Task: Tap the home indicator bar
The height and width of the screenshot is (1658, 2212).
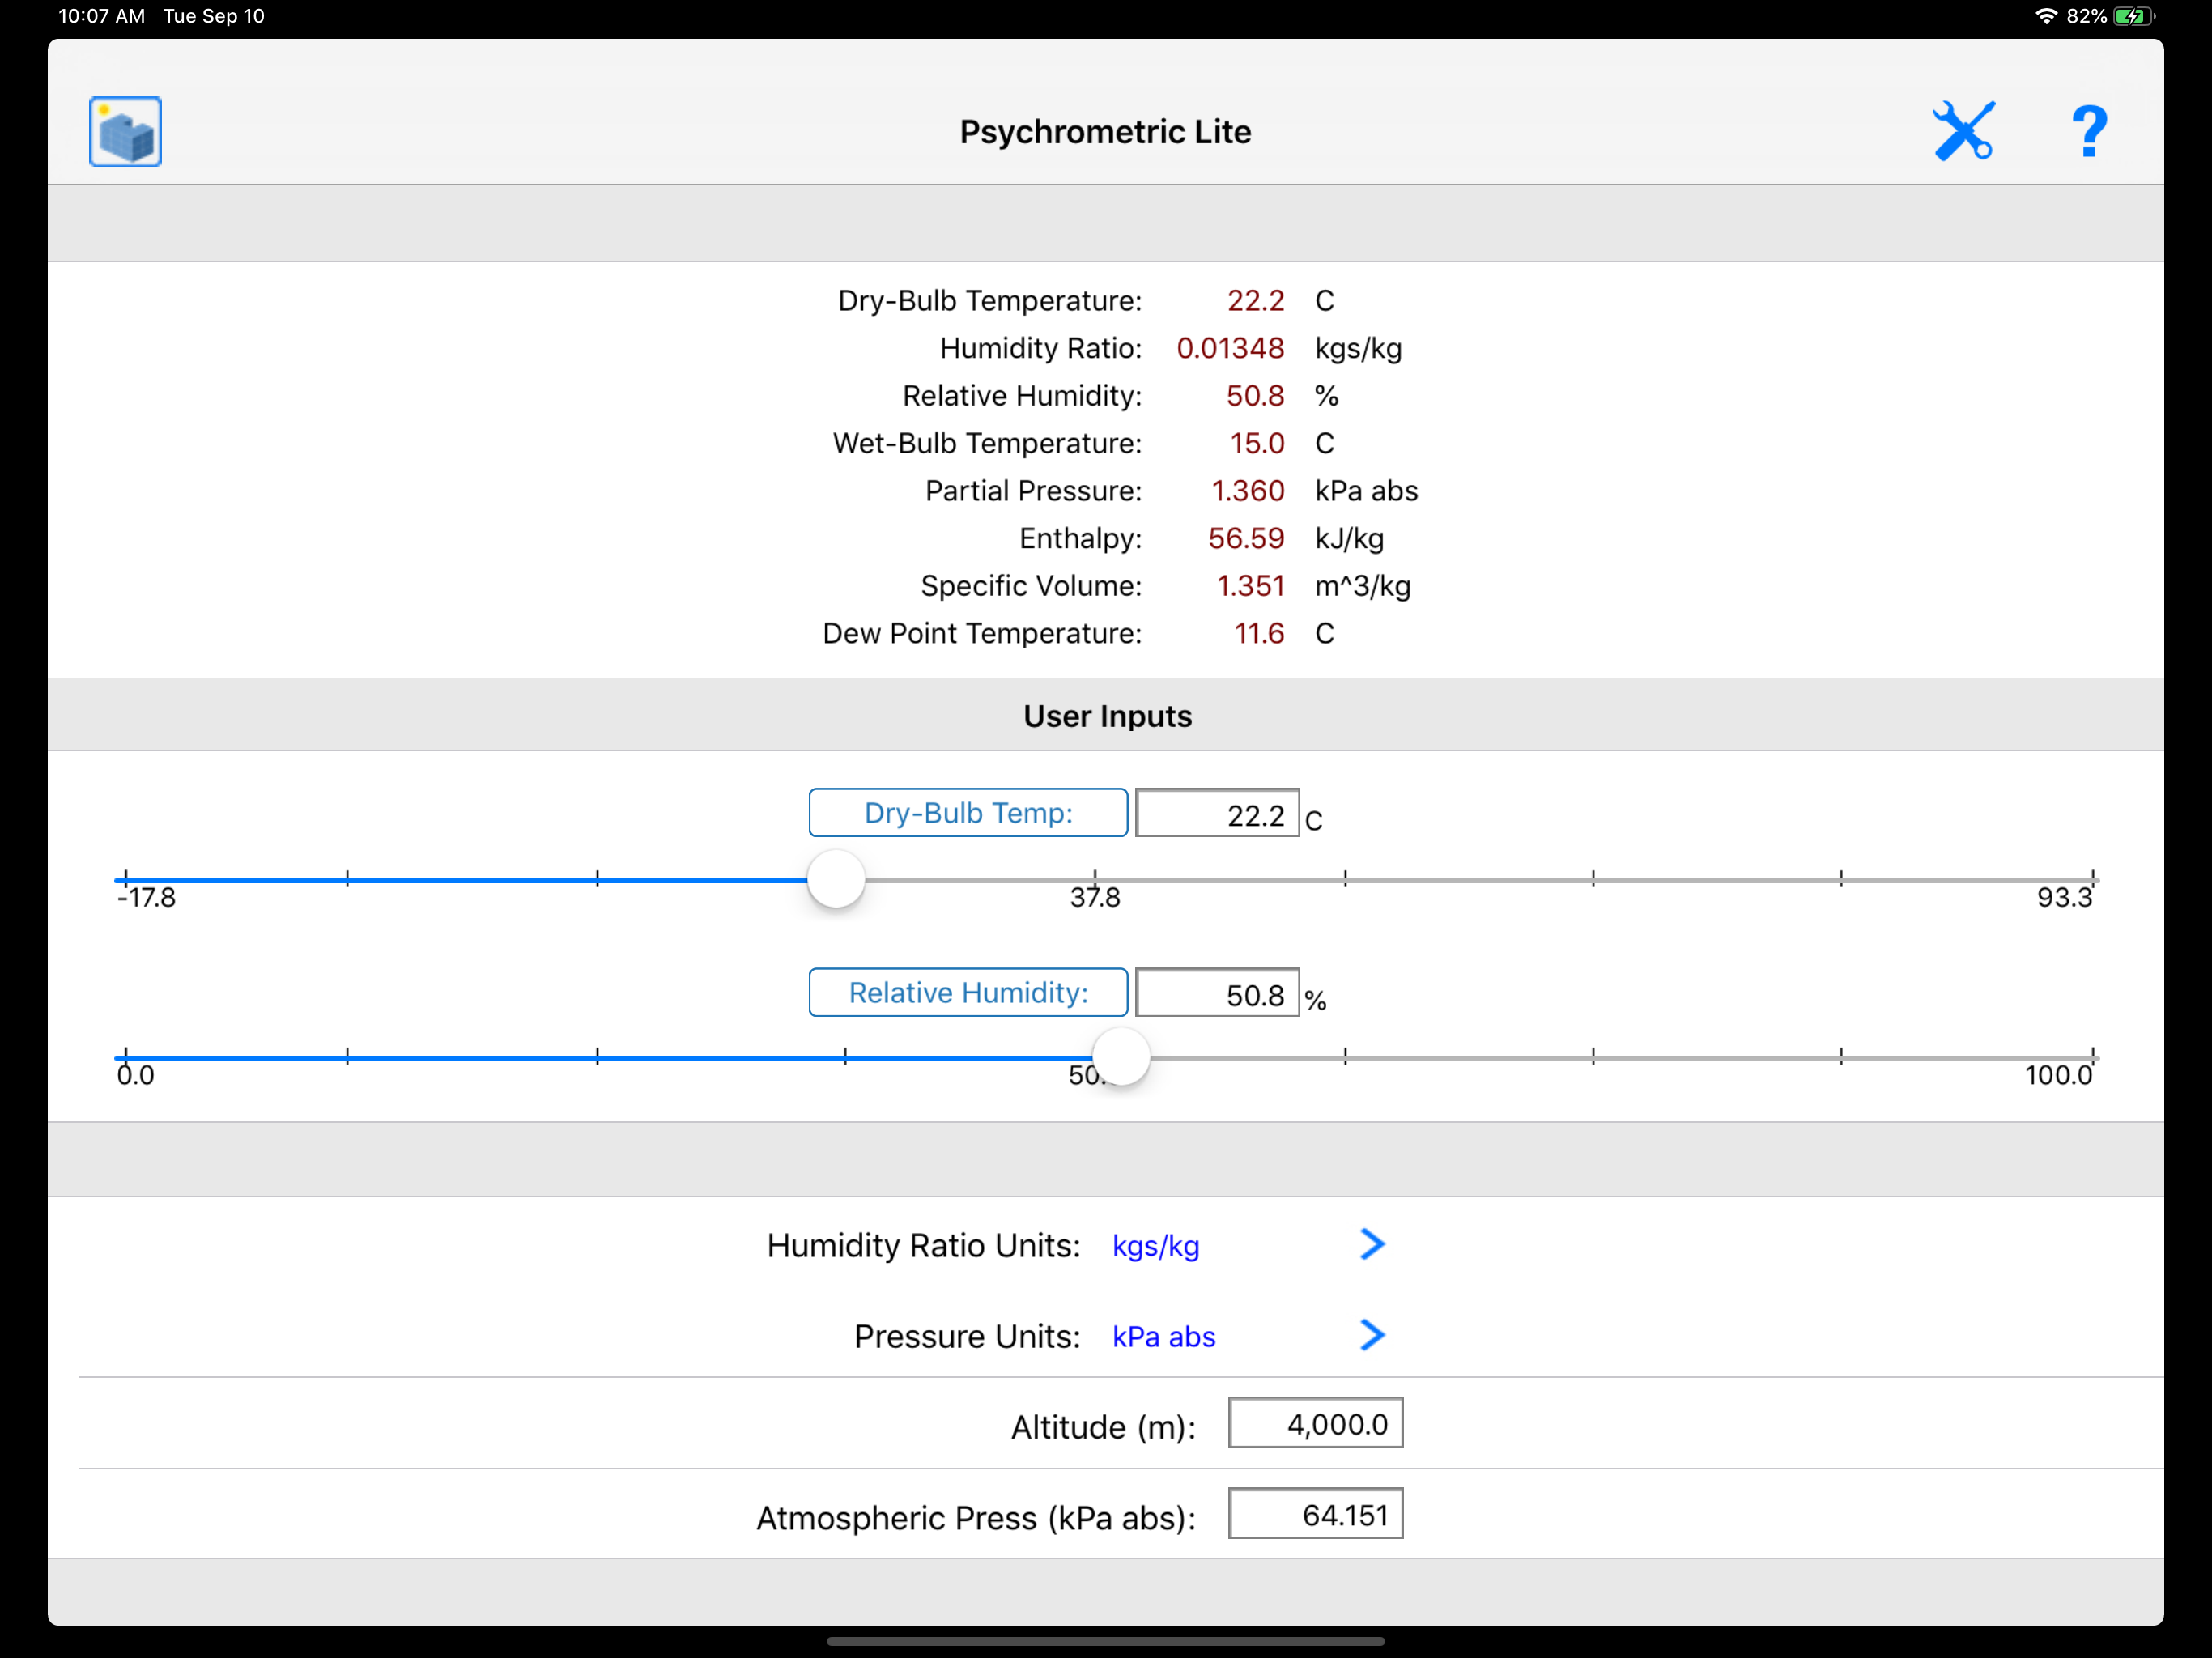Action: (1105, 1641)
